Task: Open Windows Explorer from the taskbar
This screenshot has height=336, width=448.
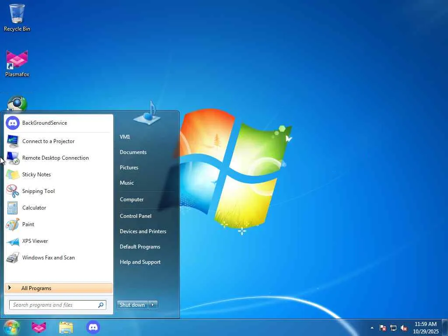Action: [66, 327]
